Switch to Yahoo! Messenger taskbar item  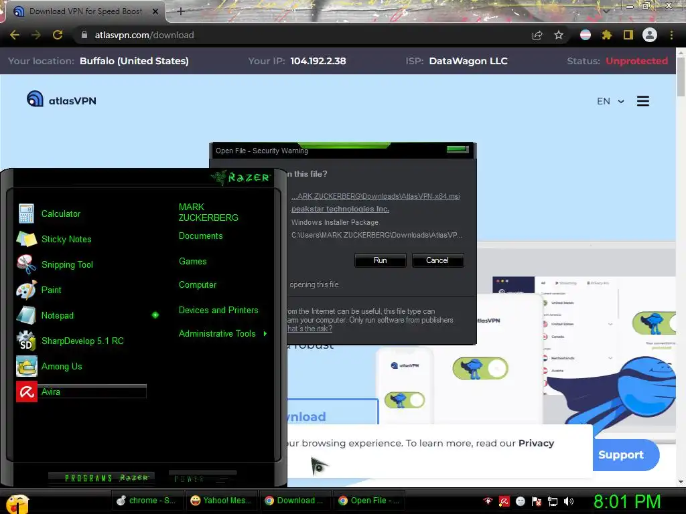click(x=221, y=501)
